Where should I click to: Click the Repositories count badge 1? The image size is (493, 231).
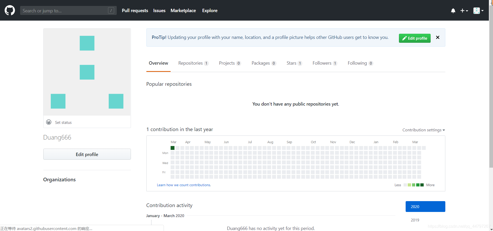click(206, 63)
